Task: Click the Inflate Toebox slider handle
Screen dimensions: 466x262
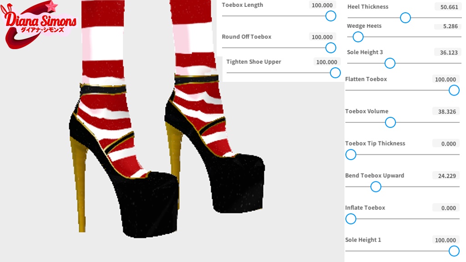Action: point(351,219)
